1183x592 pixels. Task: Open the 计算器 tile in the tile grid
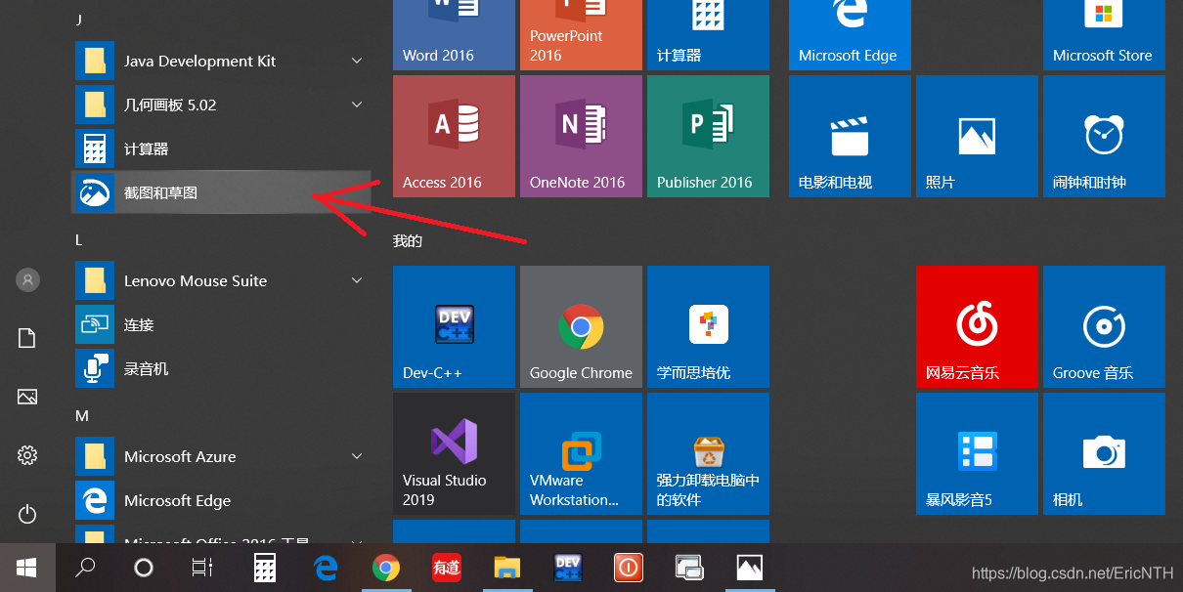coord(708,35)
